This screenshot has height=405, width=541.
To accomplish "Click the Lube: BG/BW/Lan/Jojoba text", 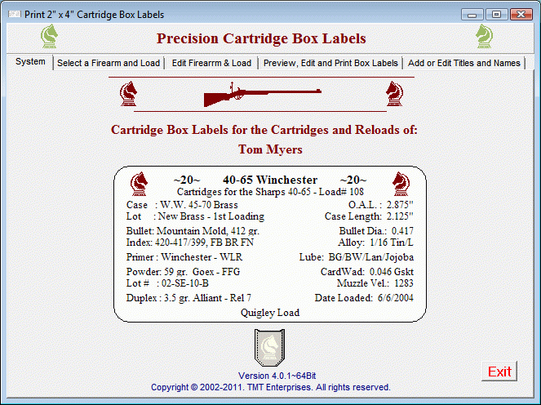I will click(x=357, y=257).
